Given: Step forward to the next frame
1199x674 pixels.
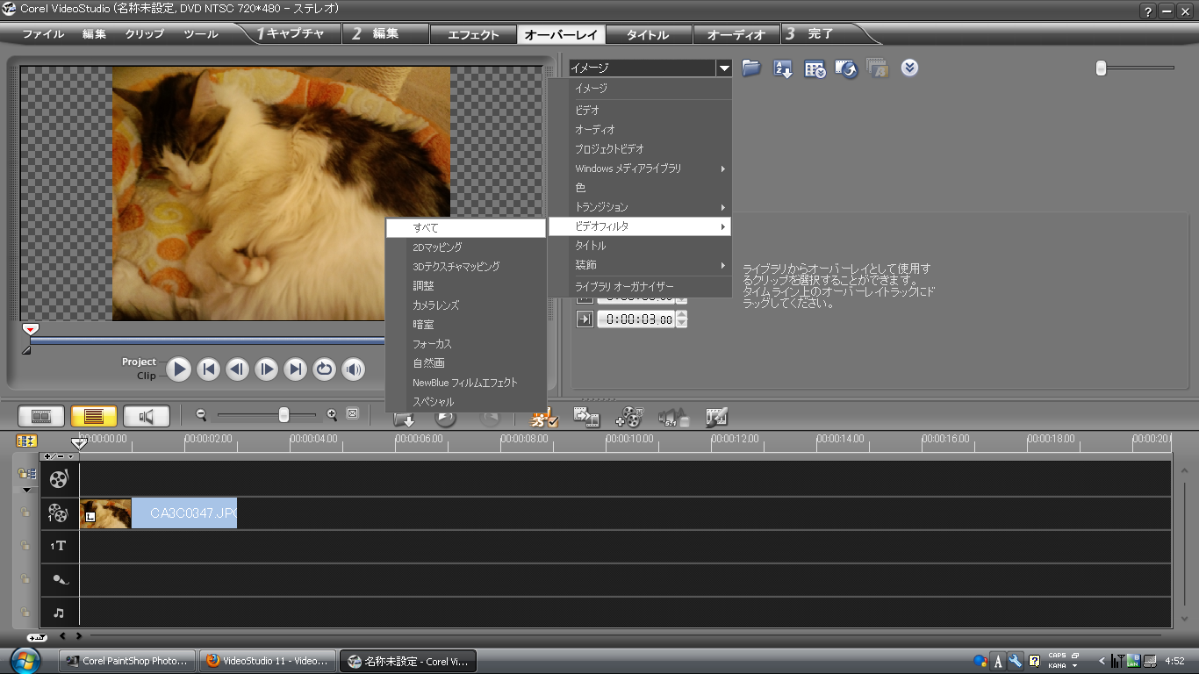Looking at the screenshot, I should tap(266, 369).
